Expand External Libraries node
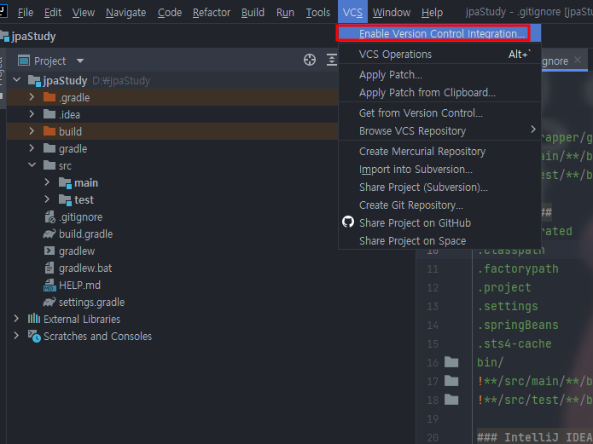Viewport: 593px width, 444px height. 16,319
